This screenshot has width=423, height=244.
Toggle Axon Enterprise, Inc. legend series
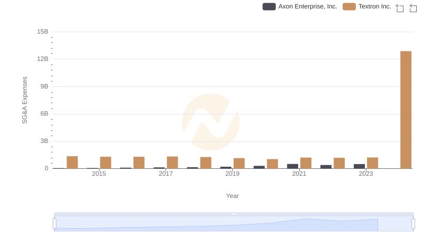pos(300,6)
